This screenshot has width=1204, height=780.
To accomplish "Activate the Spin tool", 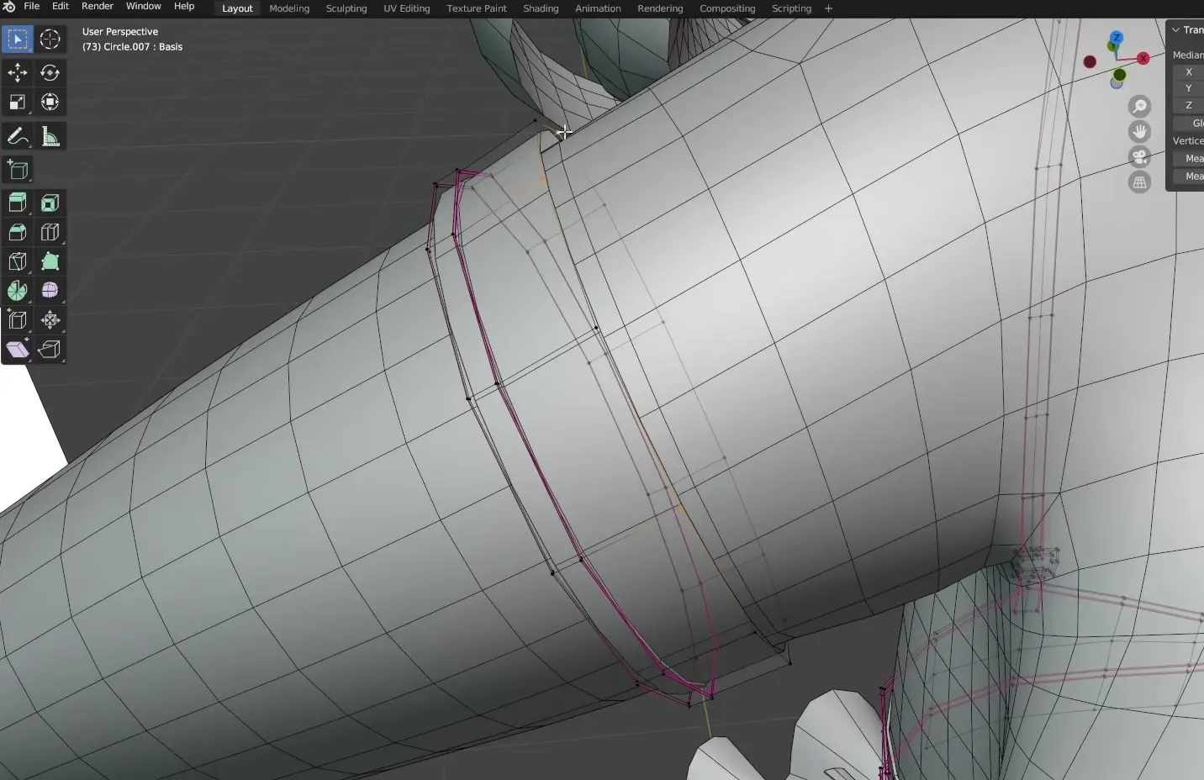I will 18,291.
